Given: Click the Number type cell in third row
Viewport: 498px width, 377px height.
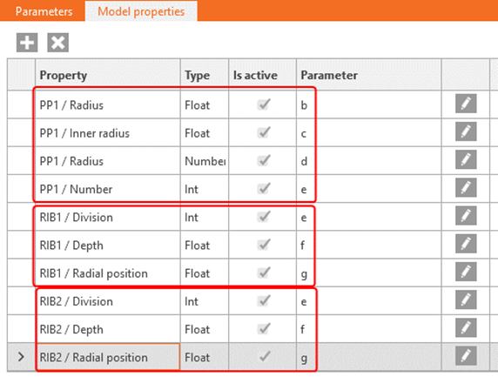Looking at the screenshot, I should [x=205, y=161].
